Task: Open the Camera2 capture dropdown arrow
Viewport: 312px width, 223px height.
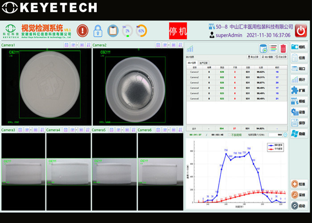Action: tap(168, 45)
